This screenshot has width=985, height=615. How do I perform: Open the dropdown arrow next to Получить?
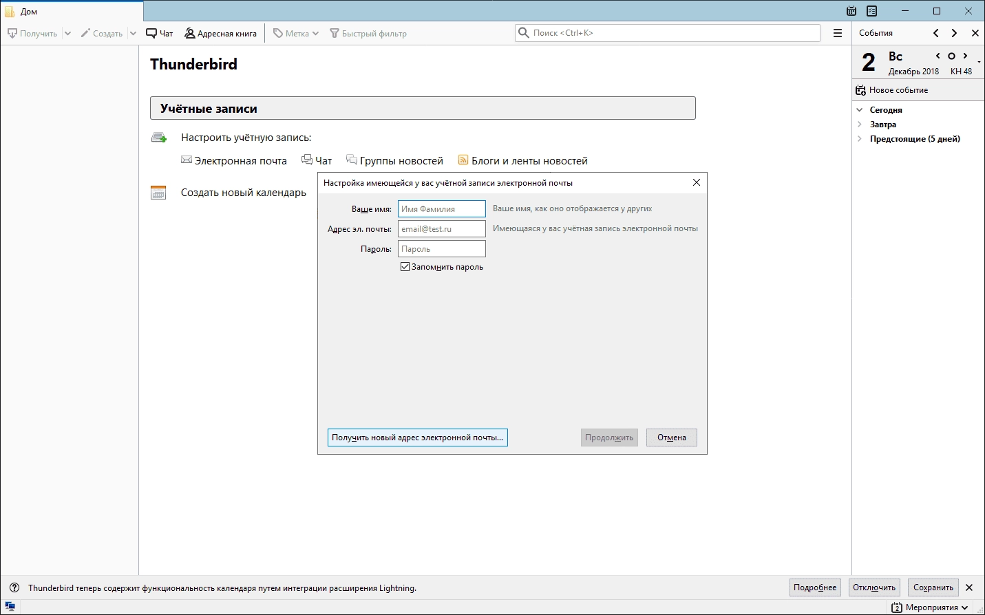click(x=67, y=33)
